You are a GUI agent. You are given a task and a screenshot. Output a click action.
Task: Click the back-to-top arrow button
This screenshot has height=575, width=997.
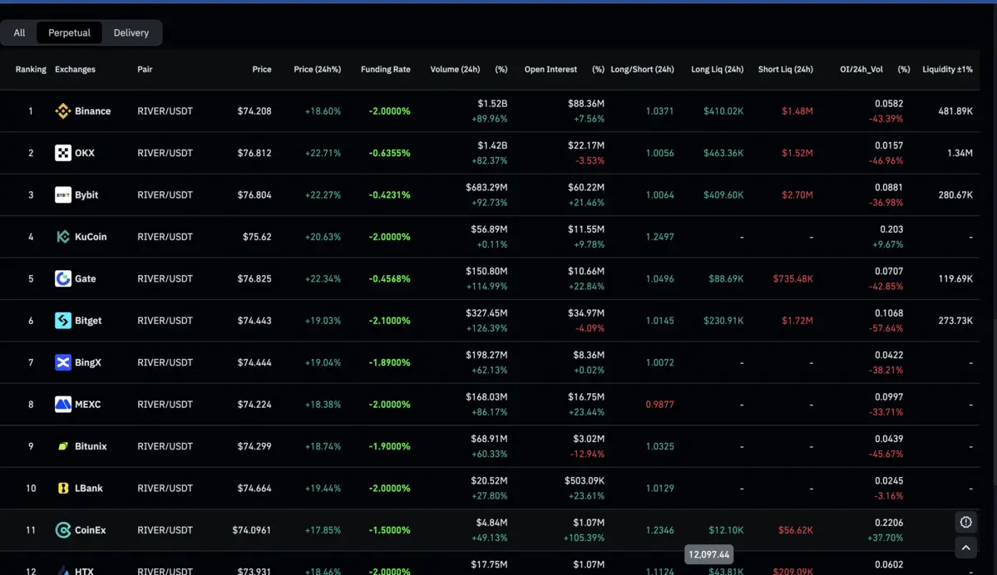[x=965, y=548]
